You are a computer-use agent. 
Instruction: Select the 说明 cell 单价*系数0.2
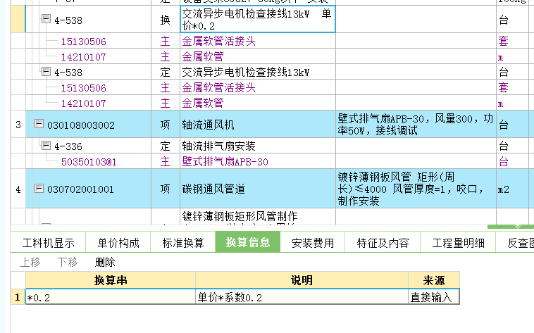pos(302,297)
